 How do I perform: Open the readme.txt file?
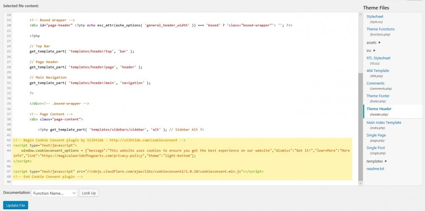click(x=375, y=169)
